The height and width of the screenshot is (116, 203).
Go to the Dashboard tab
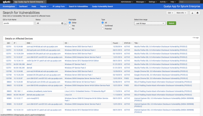[x=23, y=6]
